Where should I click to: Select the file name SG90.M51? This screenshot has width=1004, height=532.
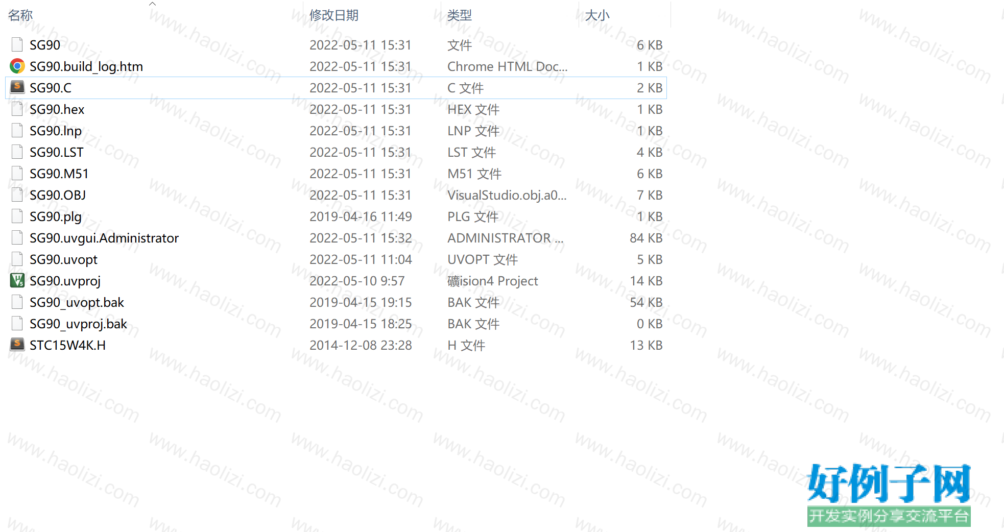click(x=59, y=174)
